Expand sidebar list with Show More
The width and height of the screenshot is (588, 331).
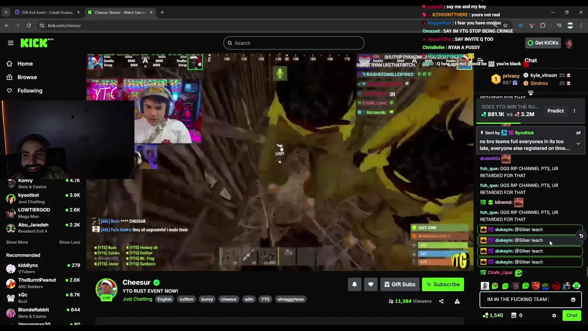pyautogui.click(x=17, y=242)
